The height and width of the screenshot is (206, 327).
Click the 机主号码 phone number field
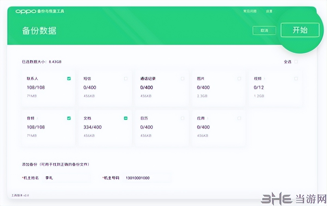[147, 177]
